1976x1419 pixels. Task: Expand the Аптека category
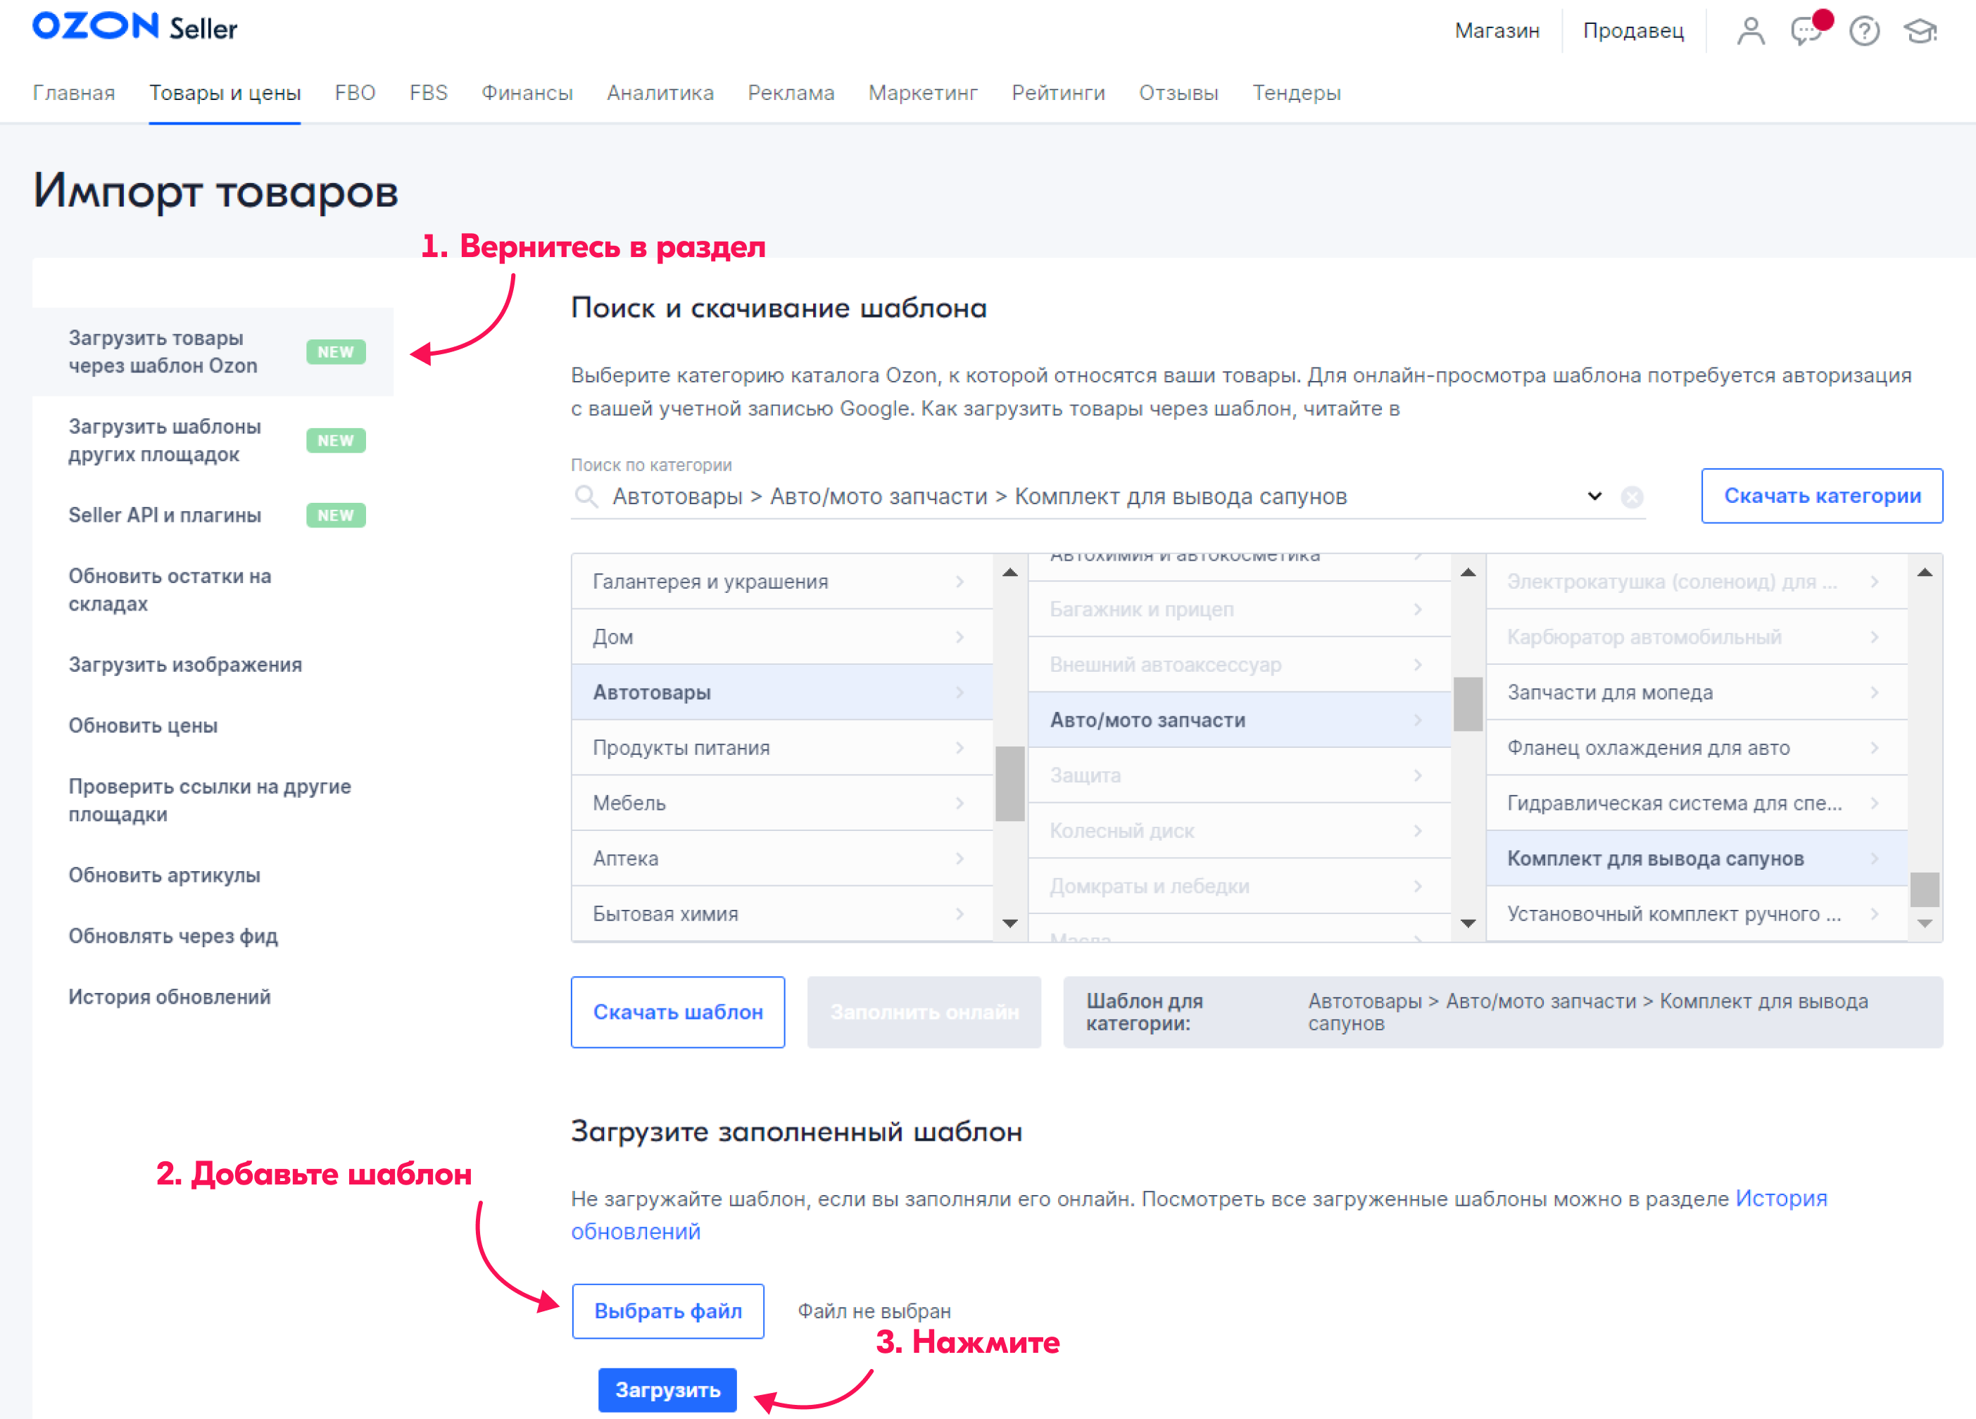click(781, 858)
